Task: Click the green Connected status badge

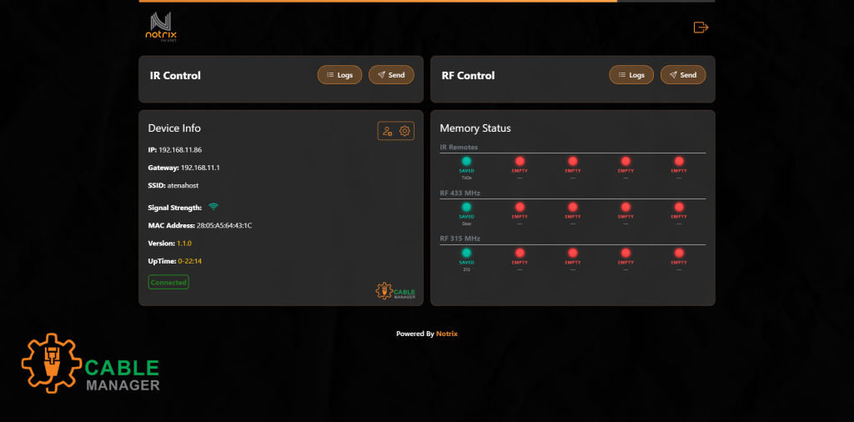Action: (168, 283)
